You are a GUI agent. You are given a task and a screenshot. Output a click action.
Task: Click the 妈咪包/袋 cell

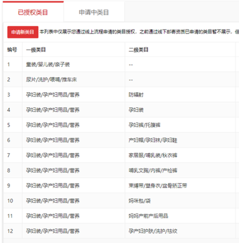coord(139,201)
